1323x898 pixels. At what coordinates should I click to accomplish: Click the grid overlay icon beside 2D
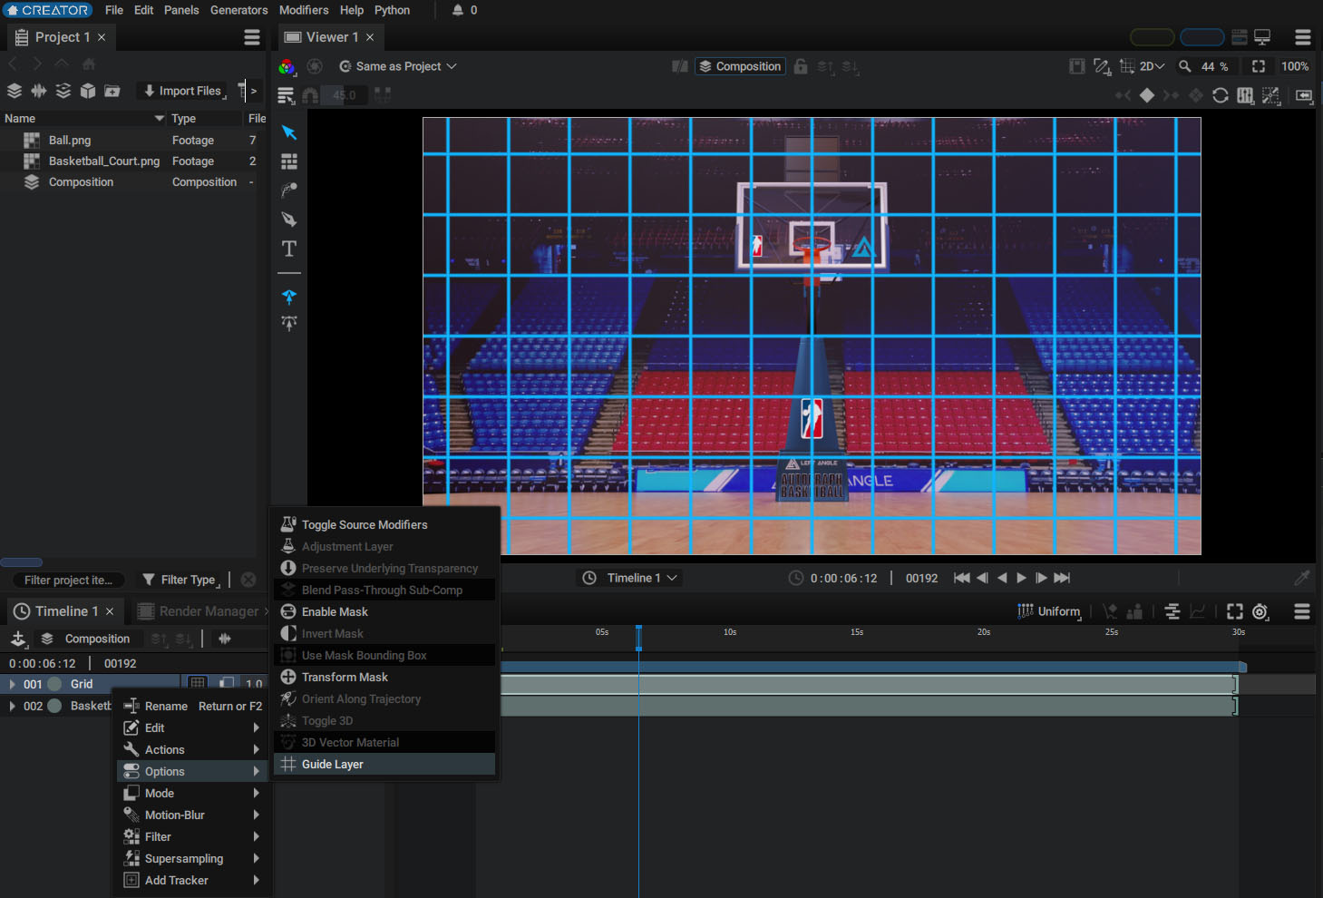(x=1127, y=66)
